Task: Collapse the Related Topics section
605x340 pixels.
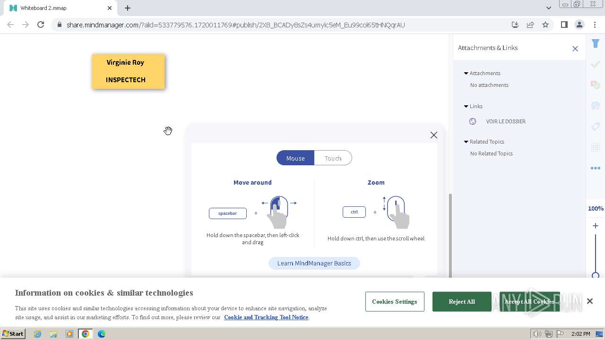Action: coord(466,142)
